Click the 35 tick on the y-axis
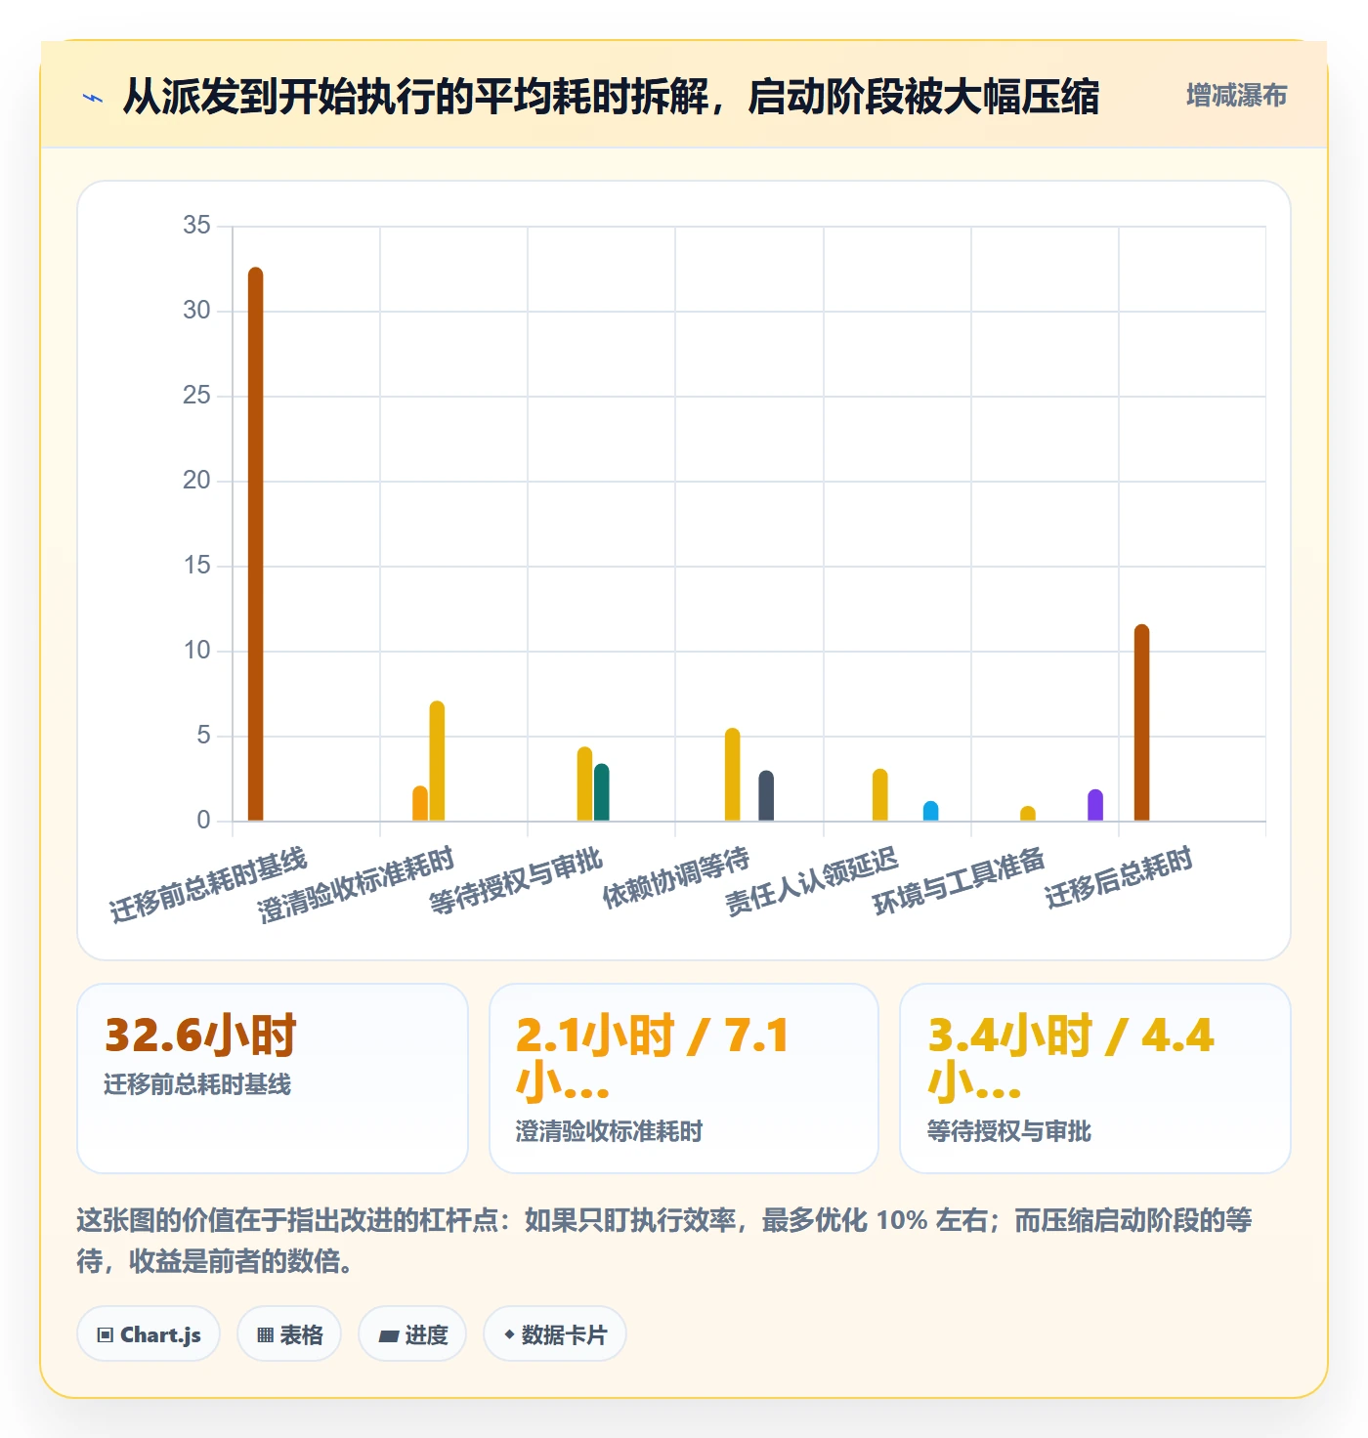This screenshot has height=1438, width=1368. pyautogui.click(x=196, y=226)
